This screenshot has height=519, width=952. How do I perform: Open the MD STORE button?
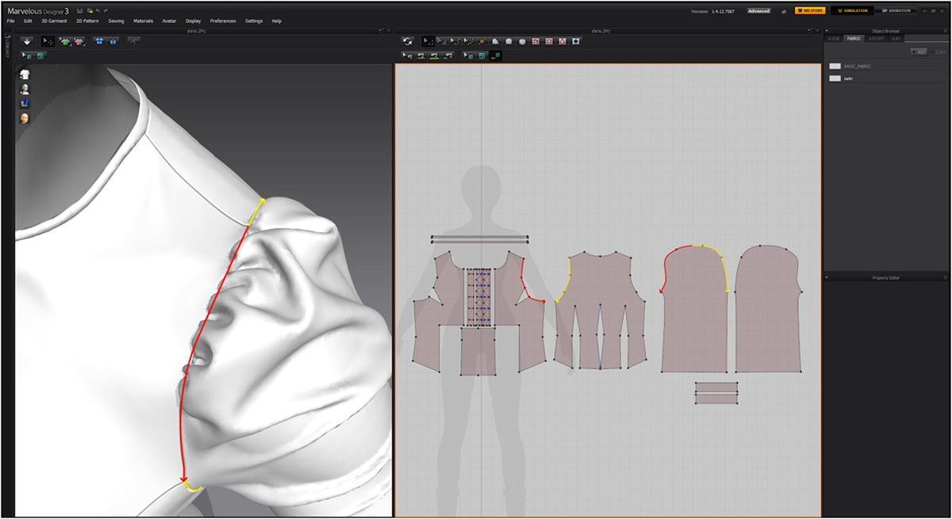(x=810, y=10)
